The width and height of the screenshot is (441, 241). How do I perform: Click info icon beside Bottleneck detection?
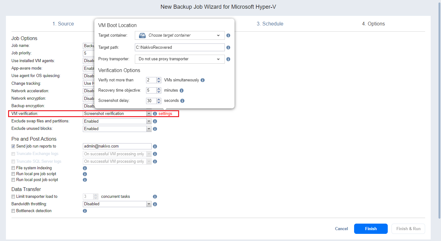[x=85, y=211]
